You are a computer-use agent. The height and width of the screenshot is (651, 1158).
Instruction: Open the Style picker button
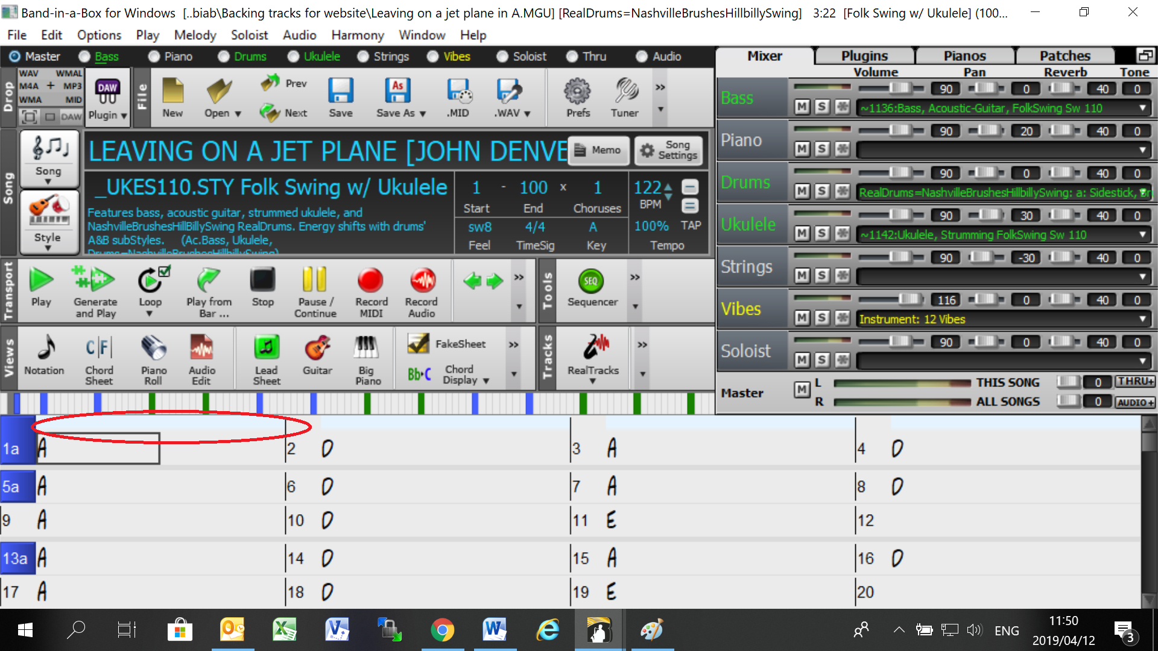(48, 222)
